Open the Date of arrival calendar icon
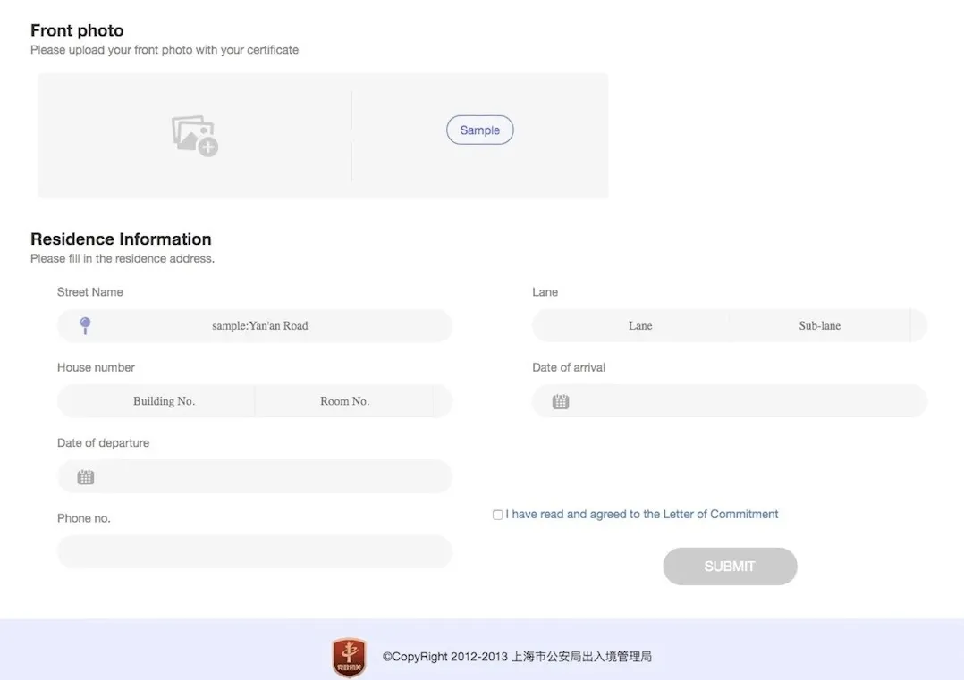The height and width of the screenshot is (680, 964). pyautogui.click(x=561, y=402)
